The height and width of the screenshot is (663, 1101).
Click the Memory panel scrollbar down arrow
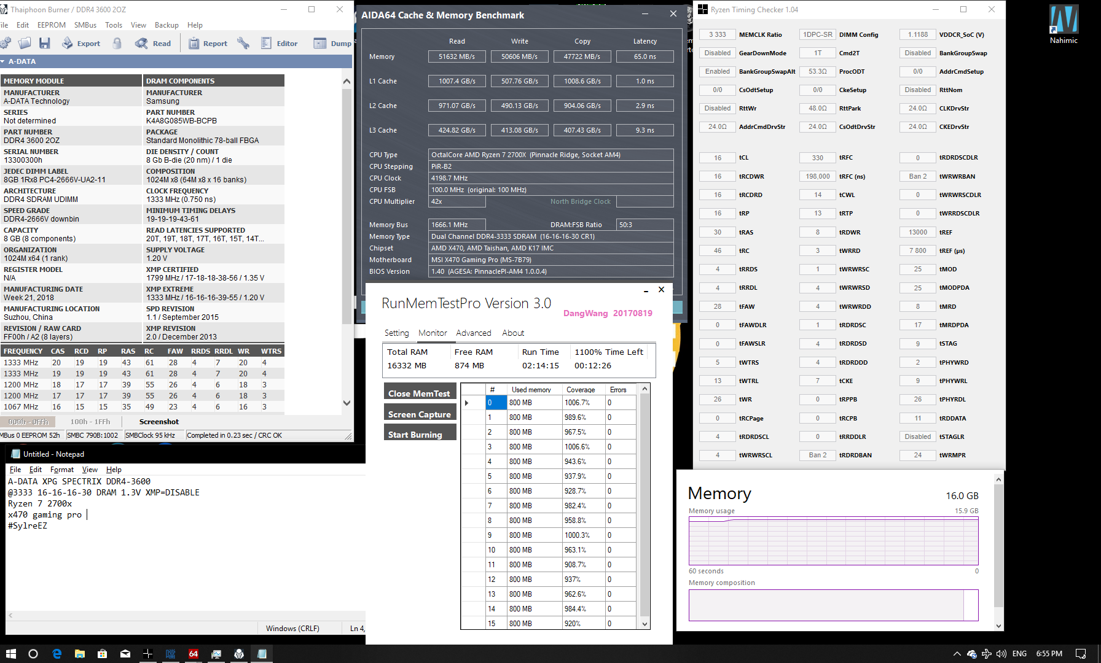tap(998, 626)
